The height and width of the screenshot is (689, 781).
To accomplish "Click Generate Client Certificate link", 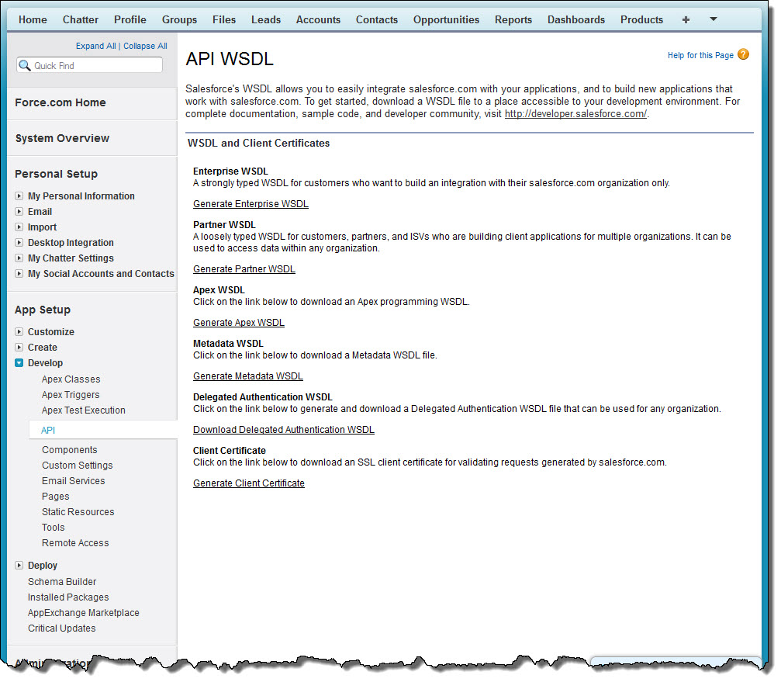I will coord(248,483).
